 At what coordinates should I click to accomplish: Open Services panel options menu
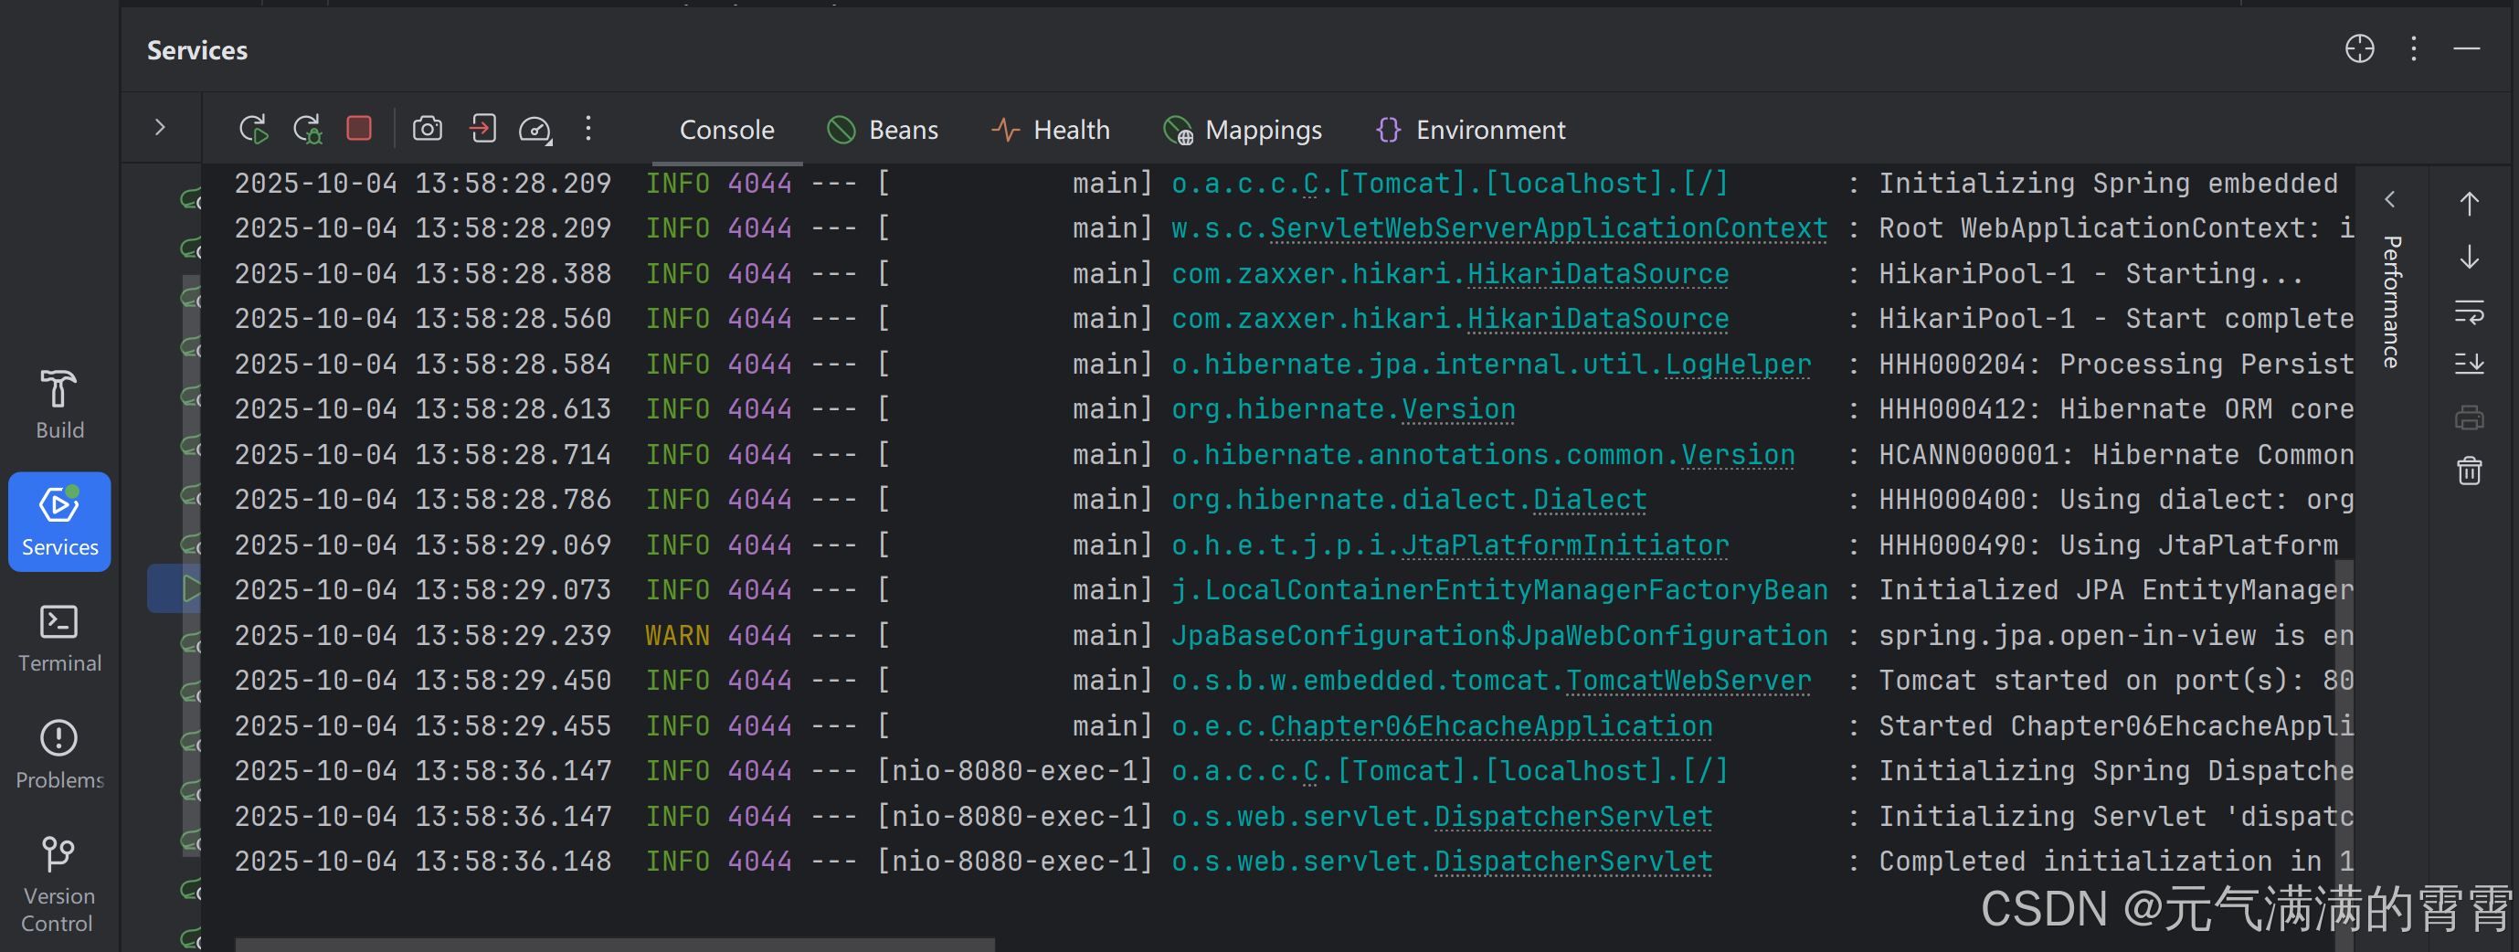click(2413, 48)
